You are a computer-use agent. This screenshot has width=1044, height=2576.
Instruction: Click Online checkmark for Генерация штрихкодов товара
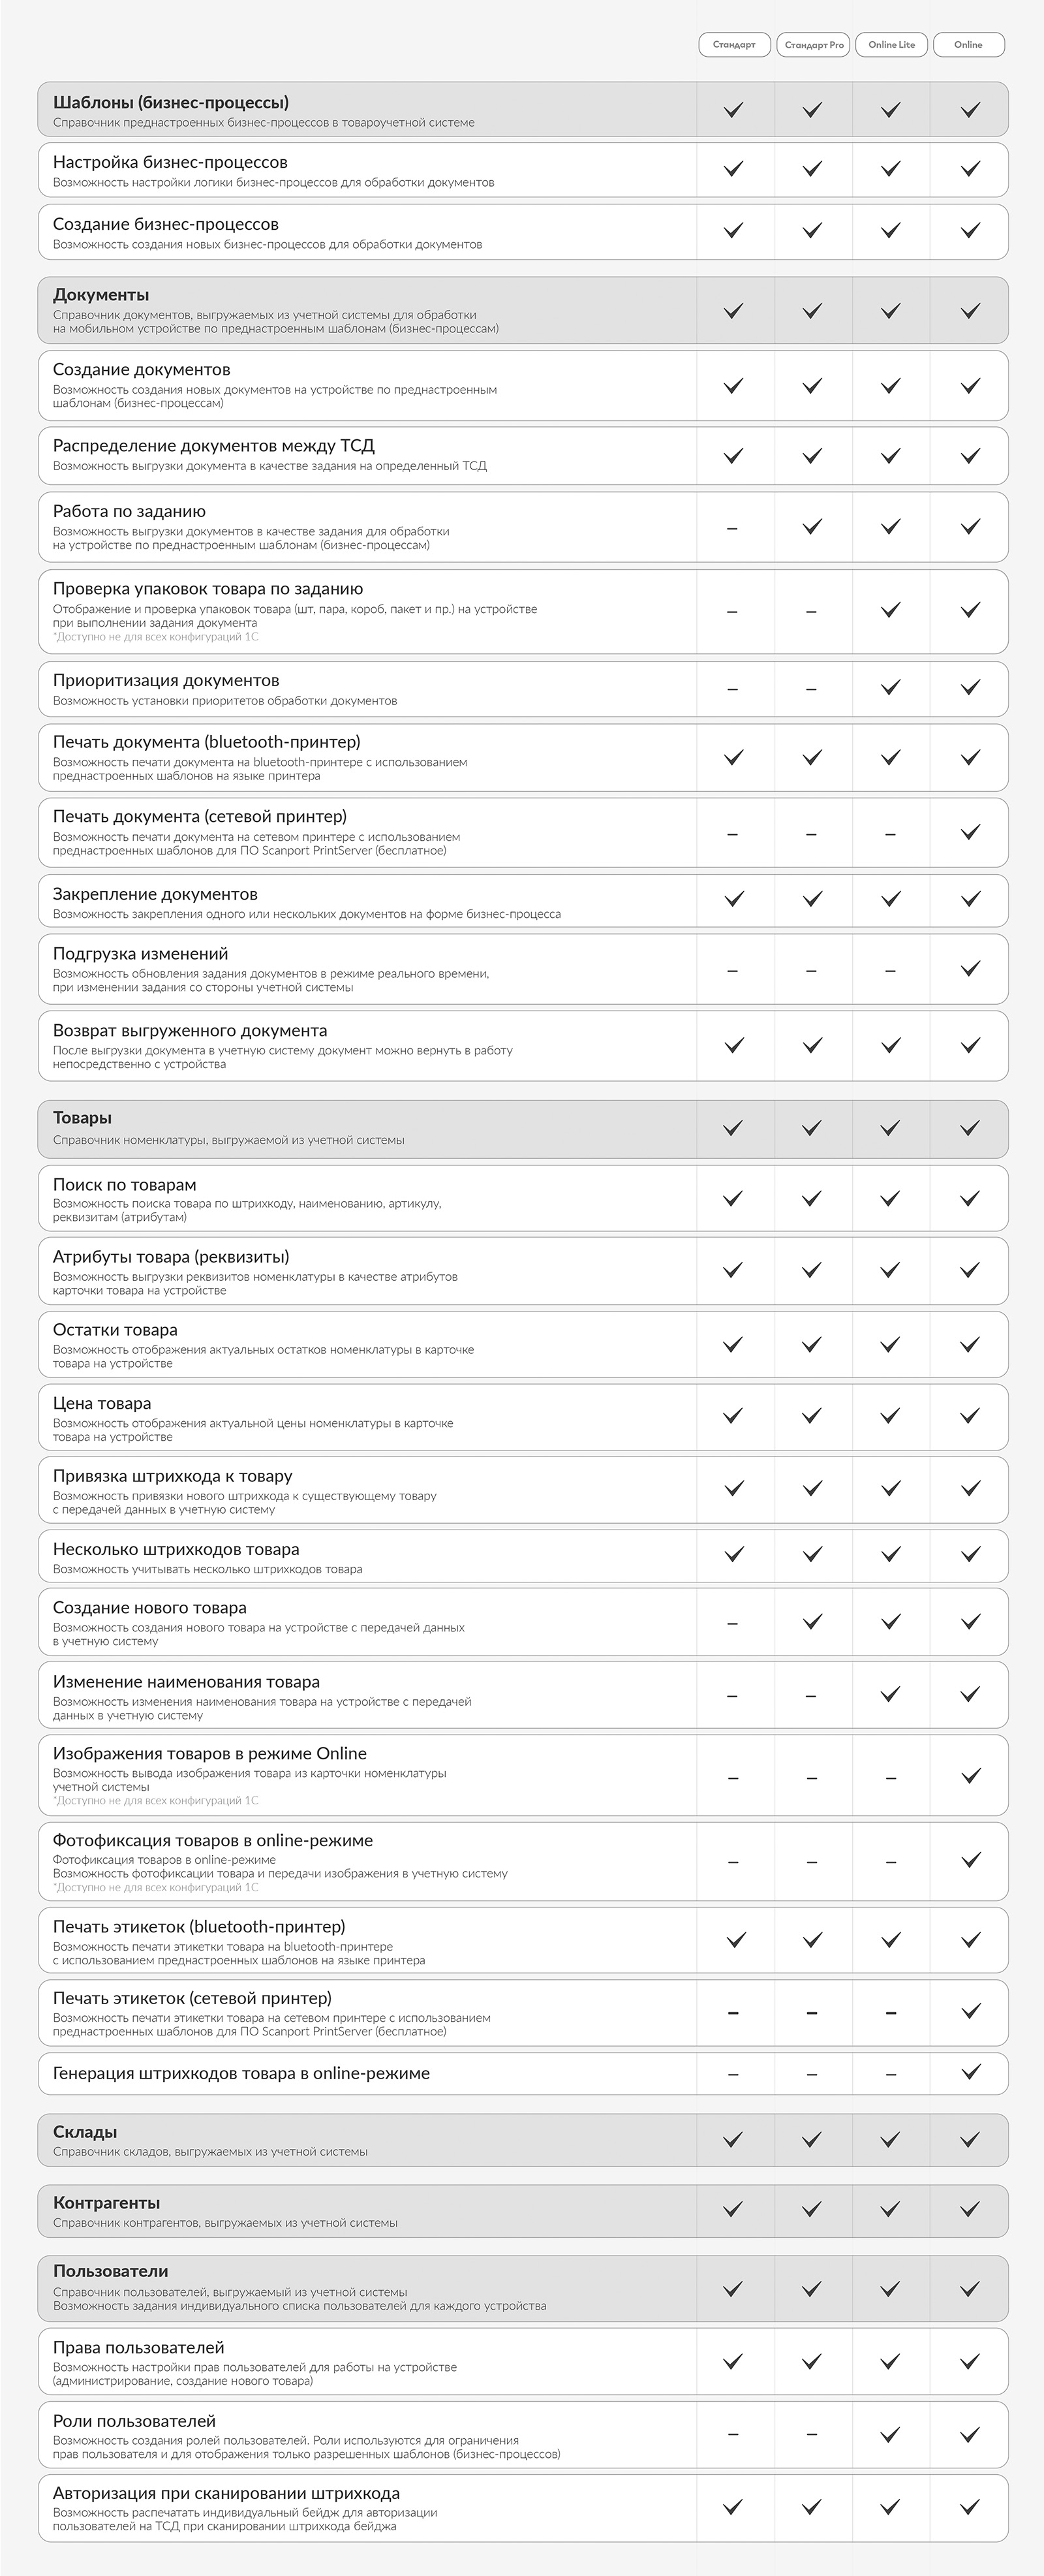[970, 2072]
